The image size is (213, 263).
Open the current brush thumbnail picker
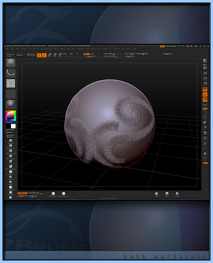(x=11, y=63)
